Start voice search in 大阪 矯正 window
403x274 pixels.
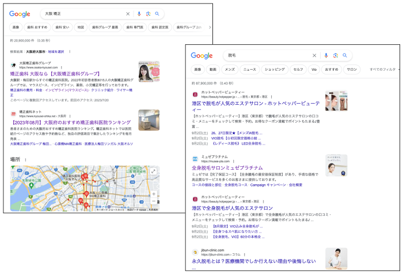point(139,14)
